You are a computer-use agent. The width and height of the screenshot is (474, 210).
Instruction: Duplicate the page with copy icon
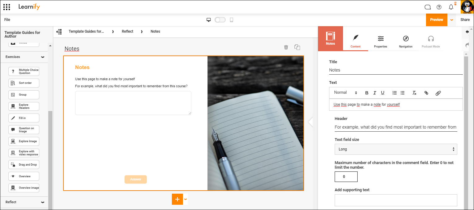point(297,47)
